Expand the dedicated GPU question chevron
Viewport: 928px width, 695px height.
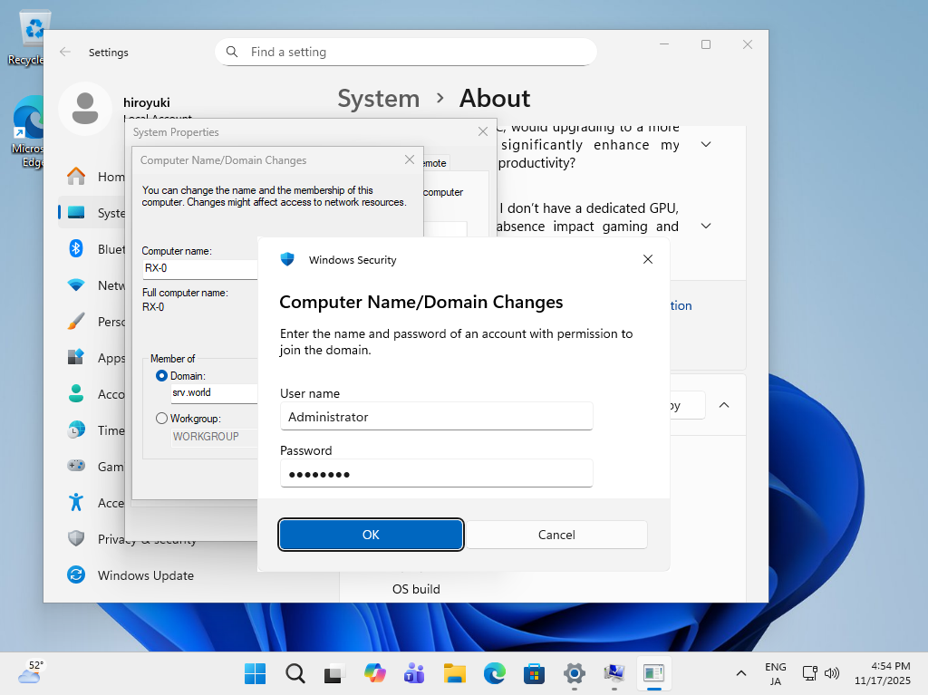coord(706,226)
